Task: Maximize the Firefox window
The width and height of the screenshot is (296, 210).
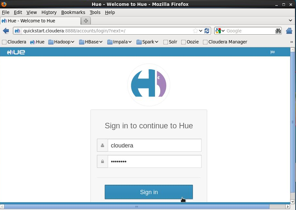Action: click(284, 5)
